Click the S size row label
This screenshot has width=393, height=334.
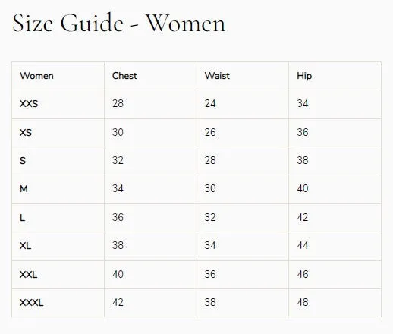[23, 160]
